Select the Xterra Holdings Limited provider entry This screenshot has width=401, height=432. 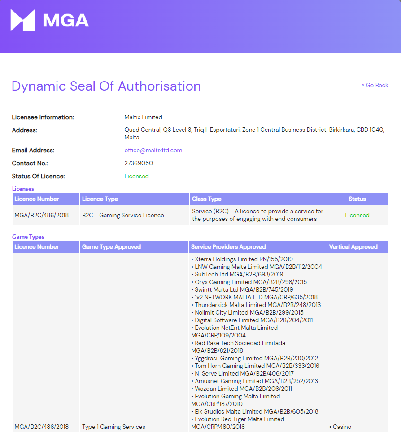242,259
